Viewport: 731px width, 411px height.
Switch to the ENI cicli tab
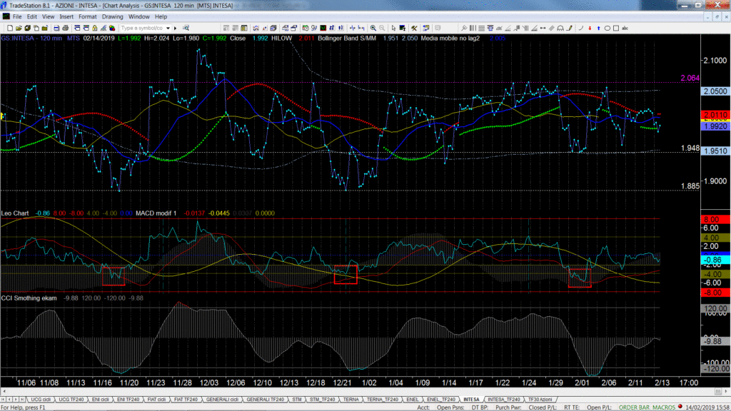click(100, 400)
